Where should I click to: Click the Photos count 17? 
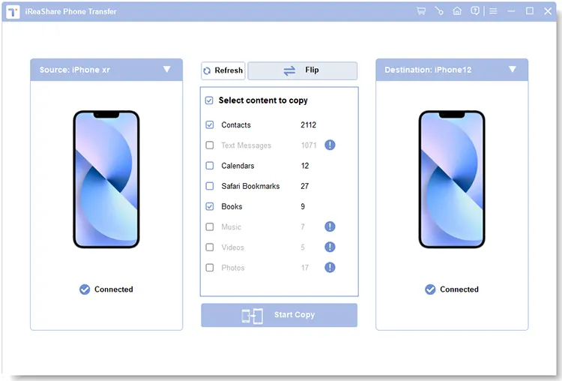tap(305, 268)
